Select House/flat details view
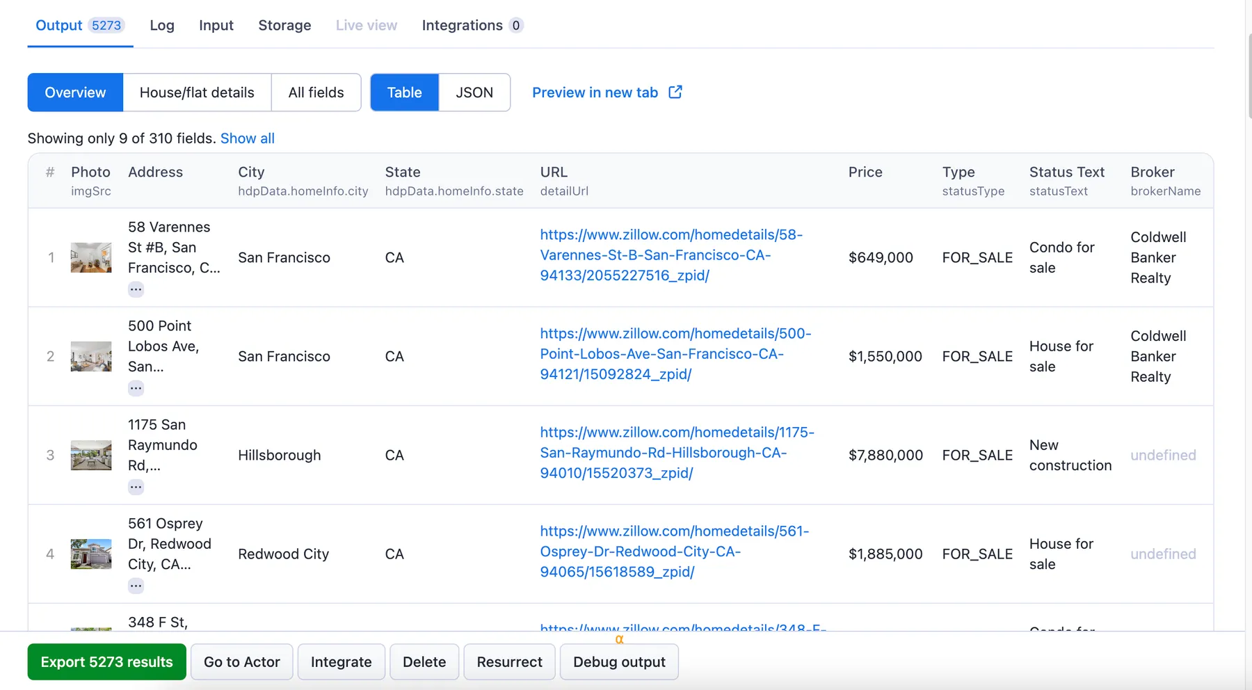 tap(197, 93)
